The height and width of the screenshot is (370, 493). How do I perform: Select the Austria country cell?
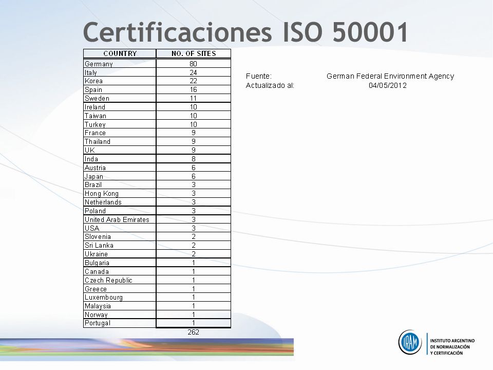click(120, 168)
